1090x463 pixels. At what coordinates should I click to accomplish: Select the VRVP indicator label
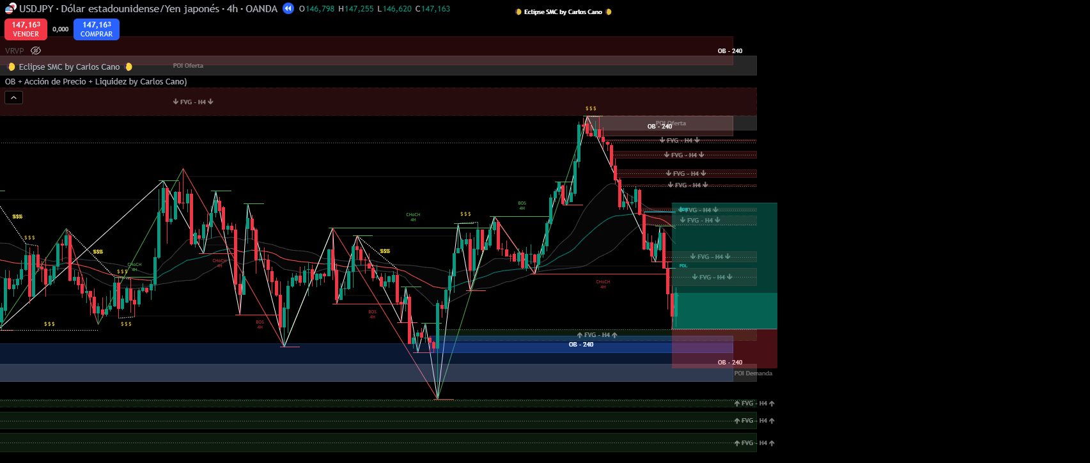pyautogui.click(x=14, y=51)
